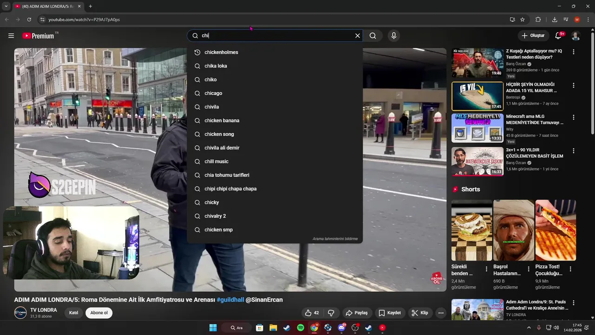Open a new Chrome tab

[90, 7]
